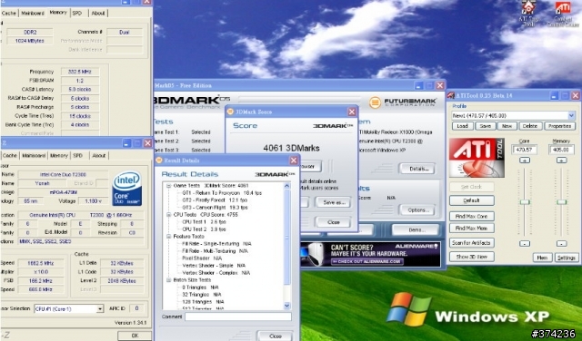Click the Result Details title bar icon
Viewport: 582px width, 341px height.
[159, 161]
